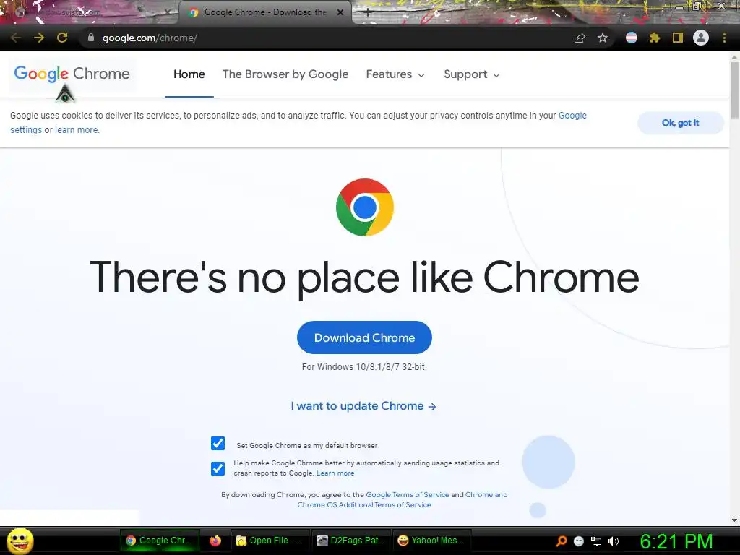Open Learn more about usage statistics
The width and height of the screenshot is (740, 555).
click(x=335, y=473)
